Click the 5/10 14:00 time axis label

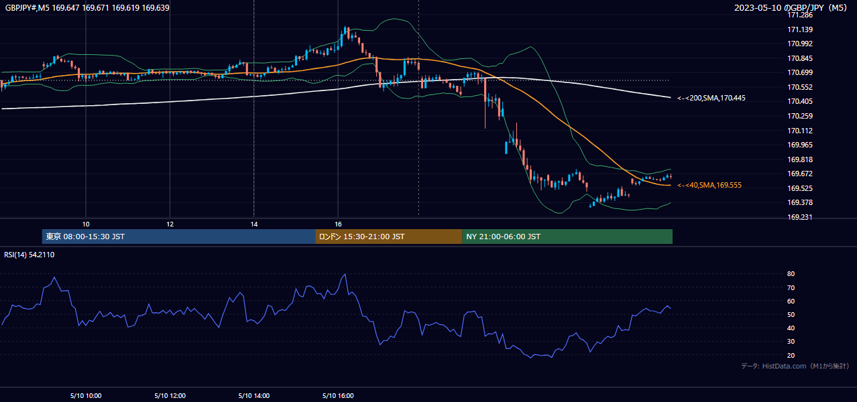coord(254,395)
